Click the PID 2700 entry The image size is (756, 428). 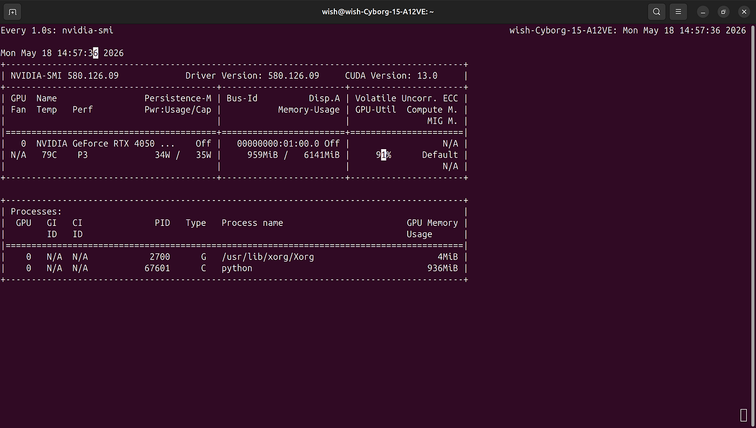point(160,257)
